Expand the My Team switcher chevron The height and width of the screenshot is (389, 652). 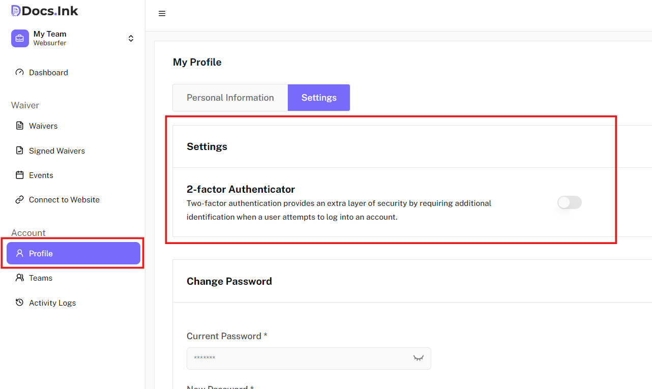coord(131,39)
